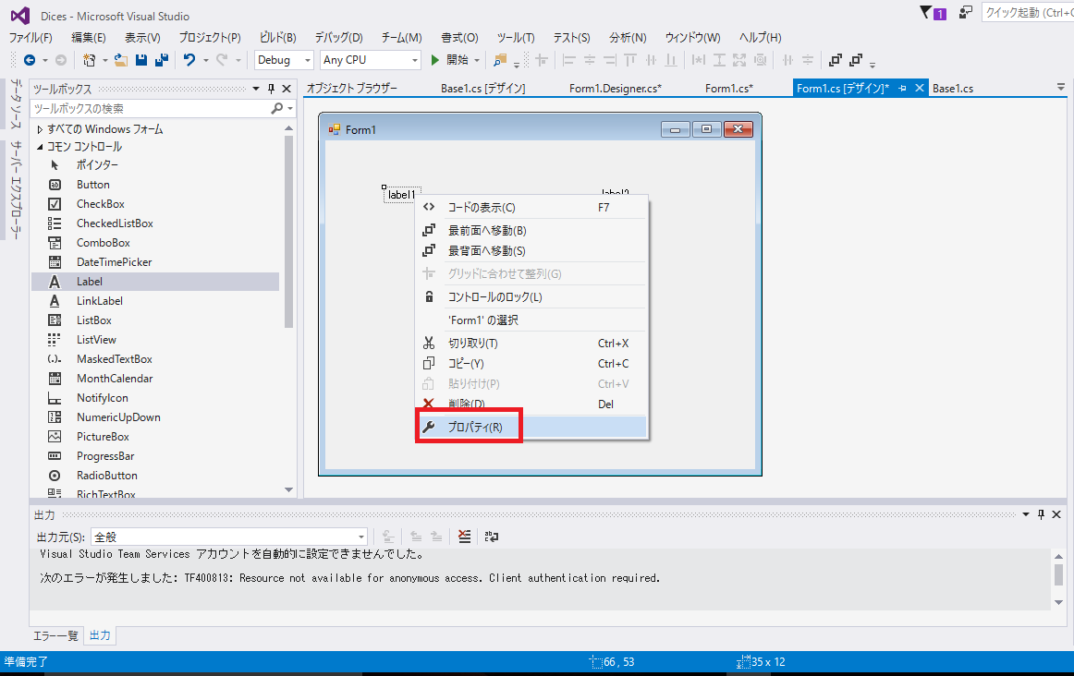This screenshot has height=676, width=1074.
Task: Click the Save All icon on the toolbar
Action: [x=161, y=59]
